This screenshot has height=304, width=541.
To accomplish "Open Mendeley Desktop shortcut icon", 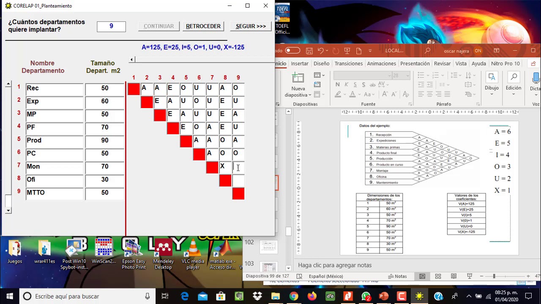I will (164, 254).
